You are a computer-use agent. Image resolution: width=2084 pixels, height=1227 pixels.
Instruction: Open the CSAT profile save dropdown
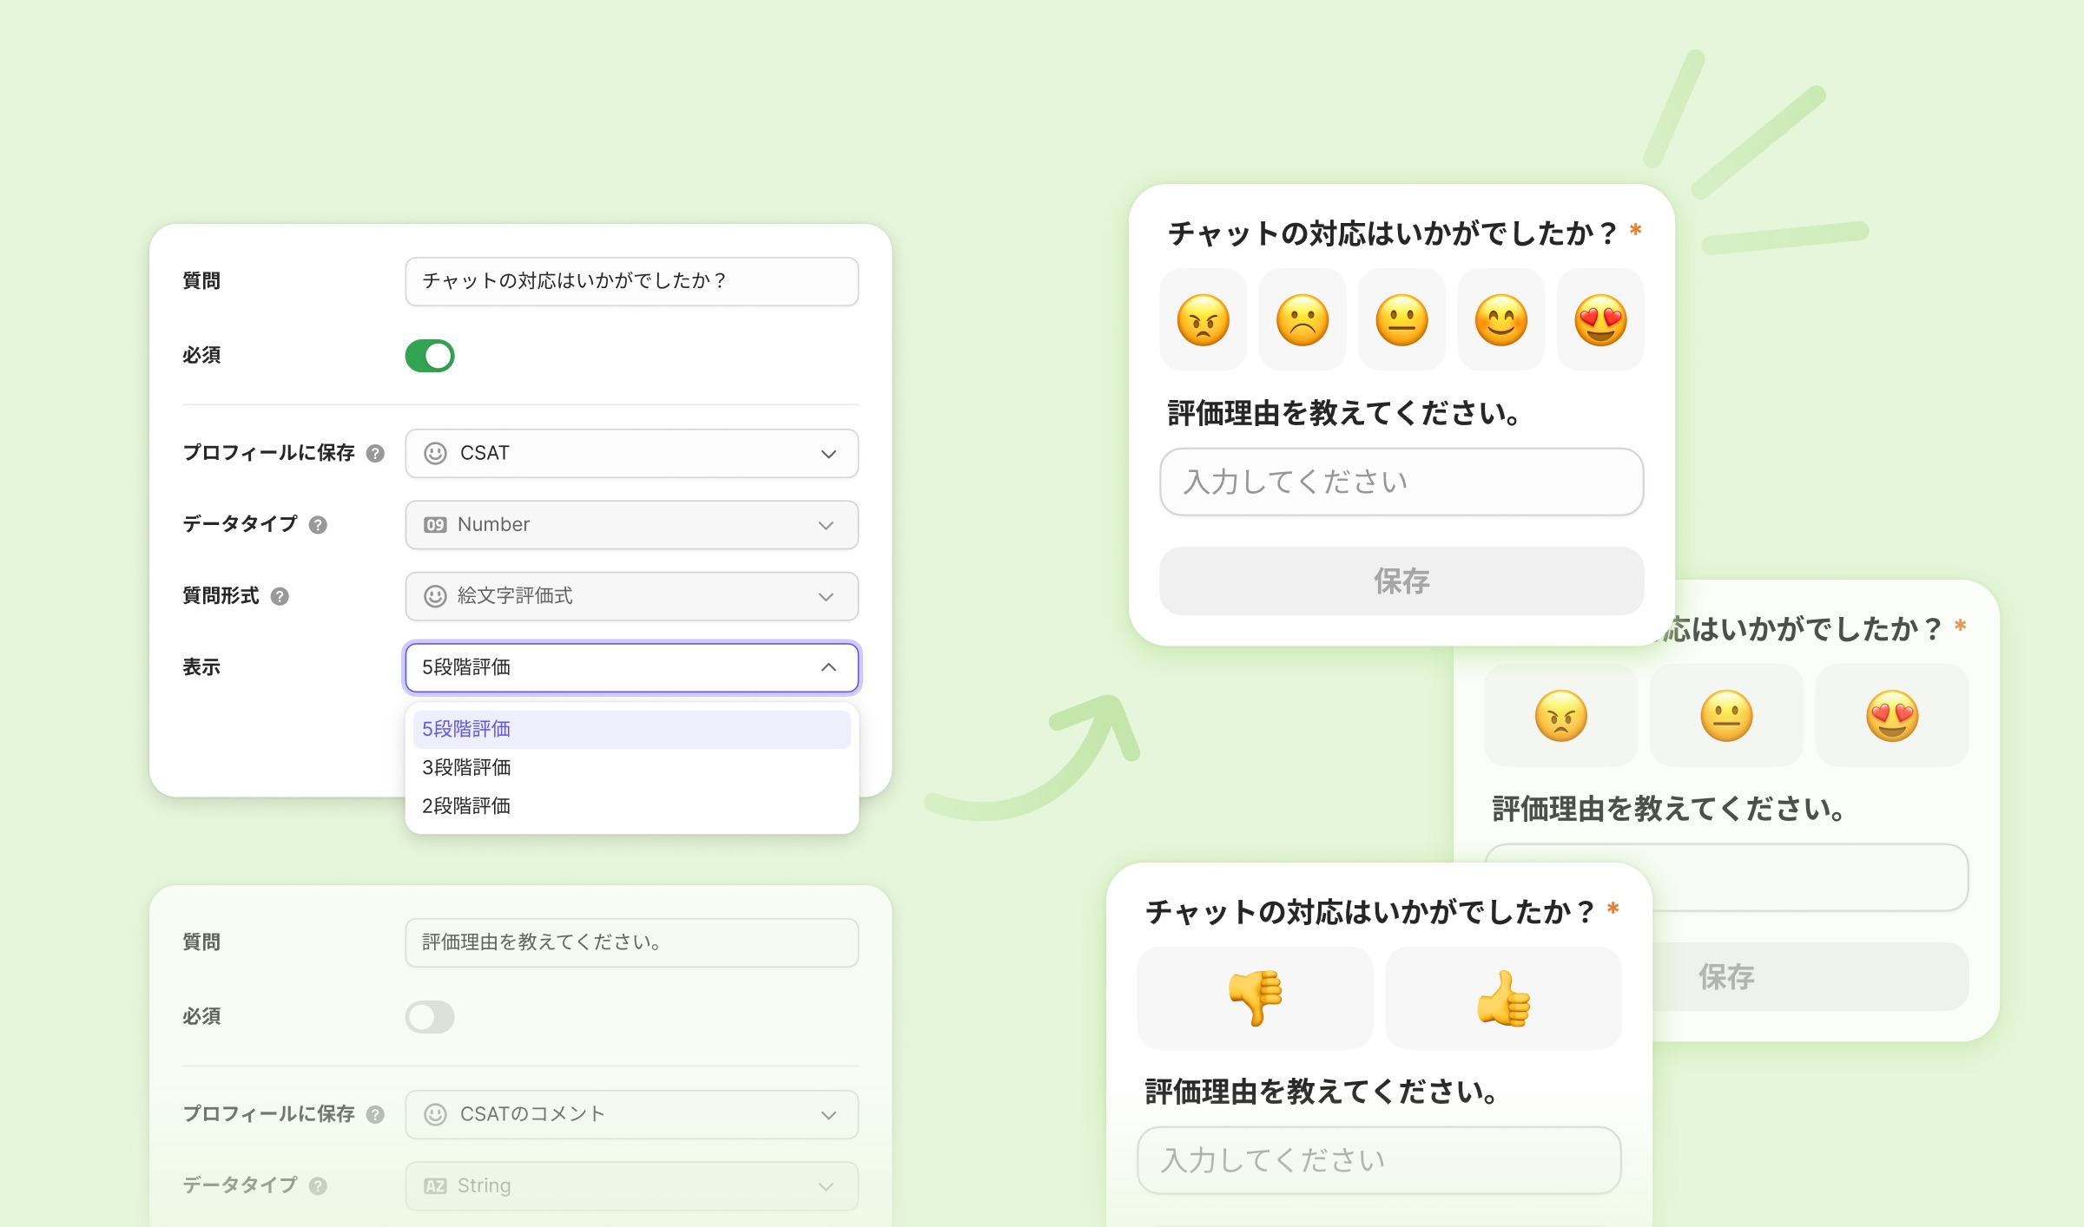coord(631,453)
